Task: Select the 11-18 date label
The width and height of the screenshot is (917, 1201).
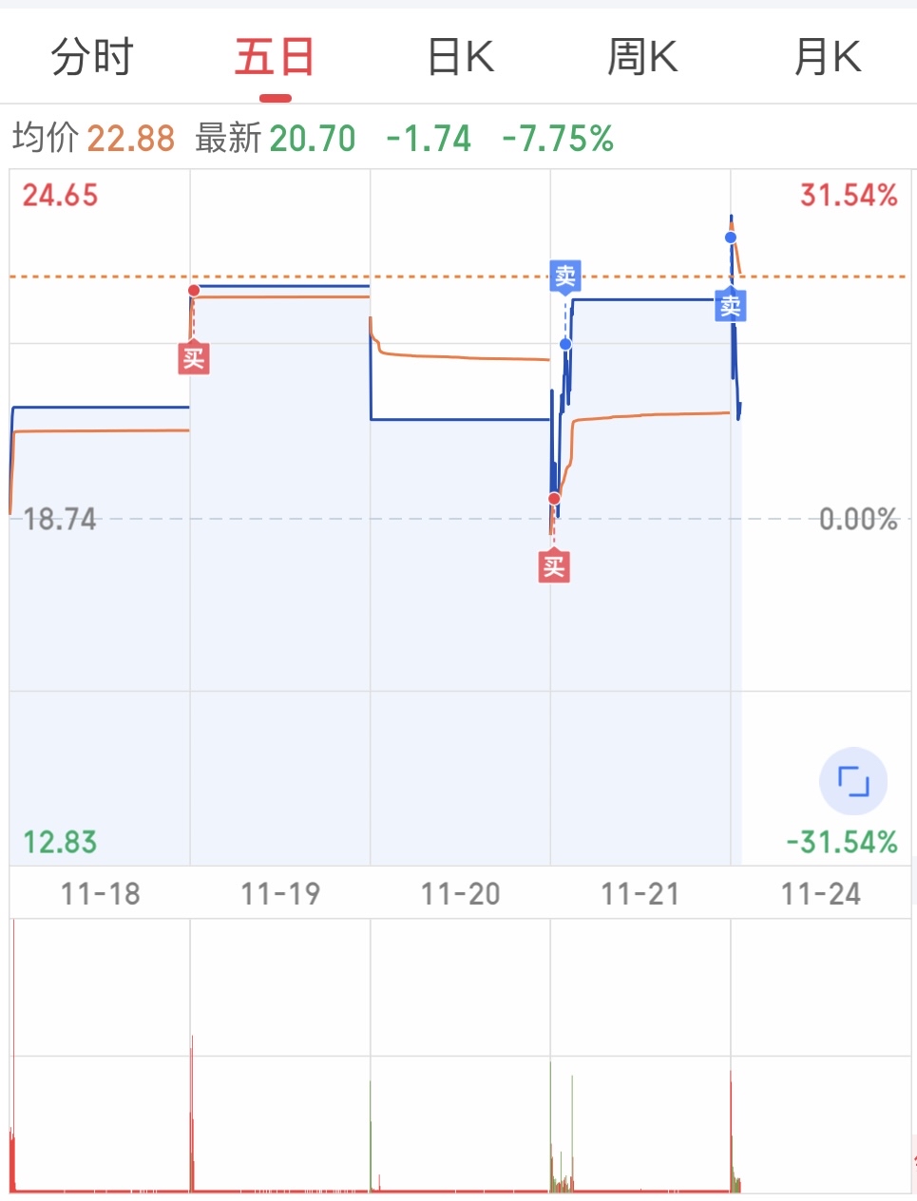Action: tap(101, 894)
